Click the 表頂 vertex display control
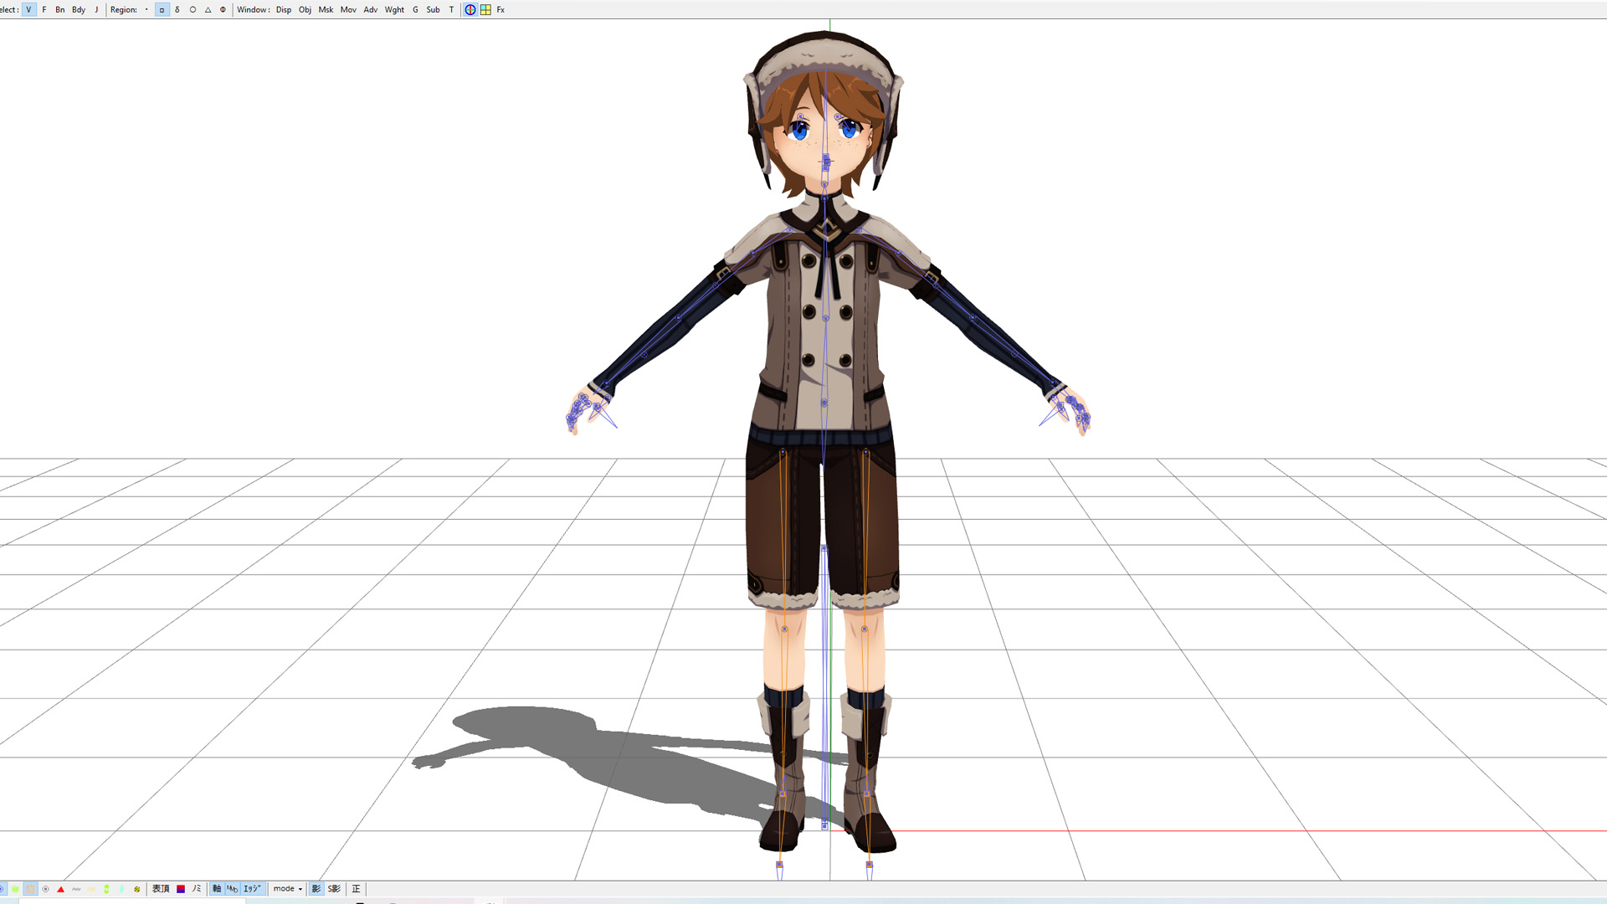Viewport: 1607px width, 904px height. click(160, 889)
